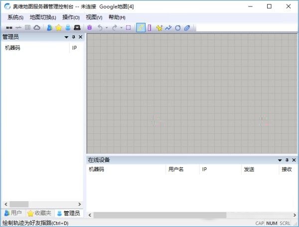Open the 视图(V) menu
This screenshot has width=299, height=227.
[x=94, y=17]
